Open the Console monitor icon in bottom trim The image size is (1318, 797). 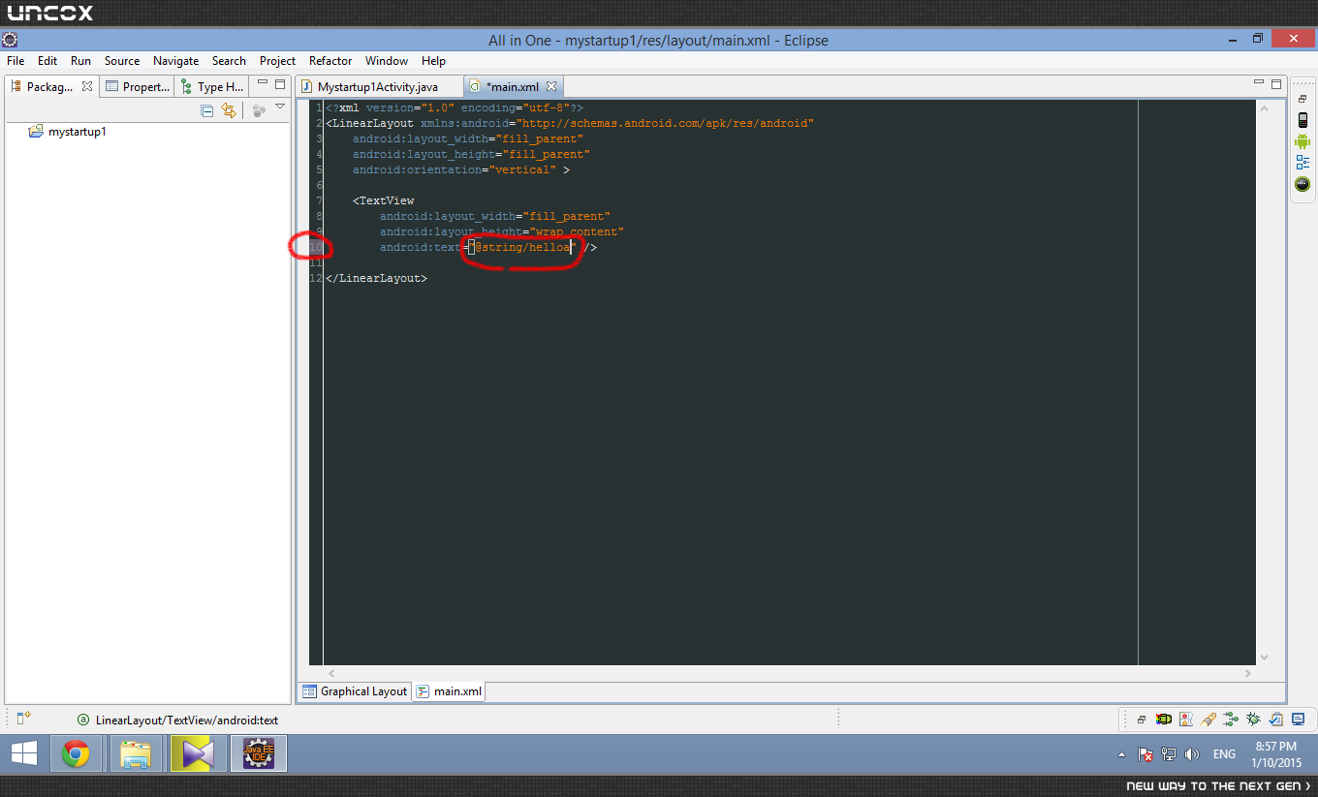(x=1298, y=720)
